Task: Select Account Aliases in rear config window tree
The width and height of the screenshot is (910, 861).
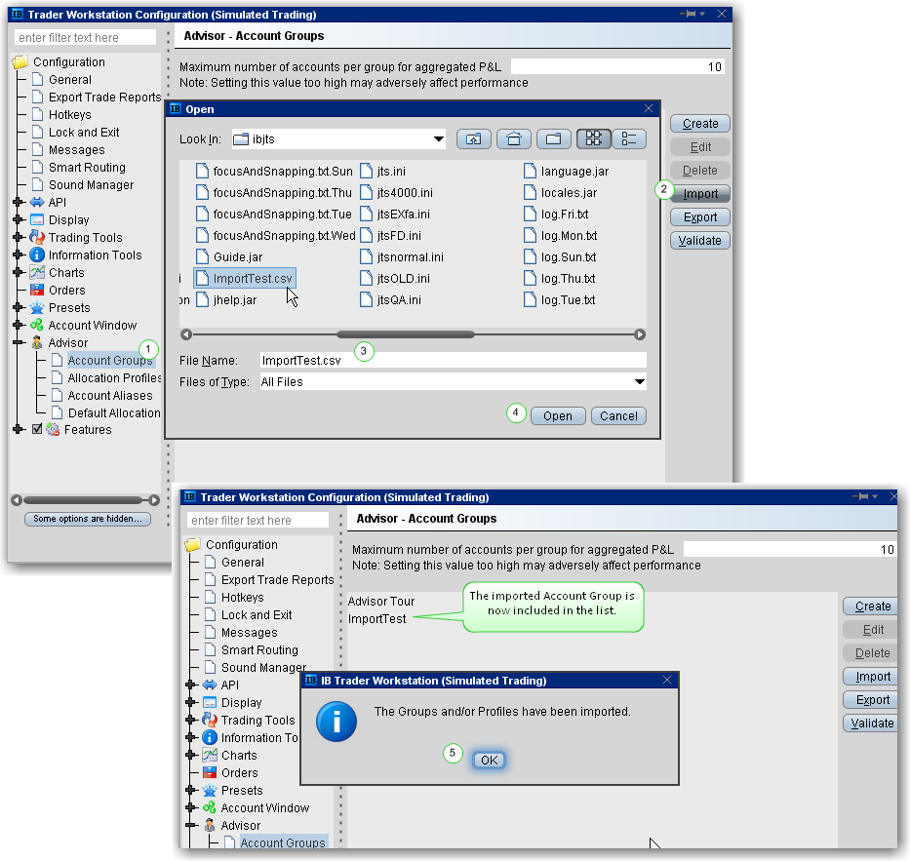Action: 109,396
